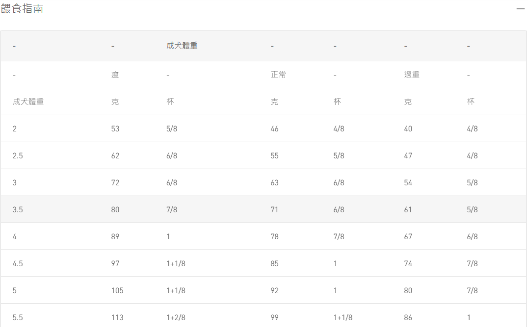528x327 pixels.
Task: Click the 成犬體重 label in the top header row
Action: 182,46
